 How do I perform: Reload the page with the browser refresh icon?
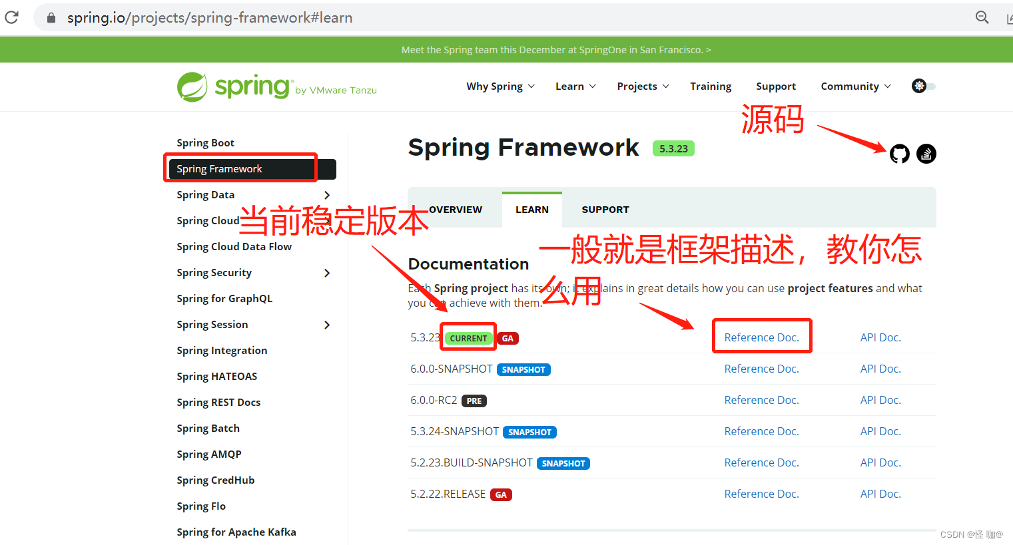tap(11, 17)
